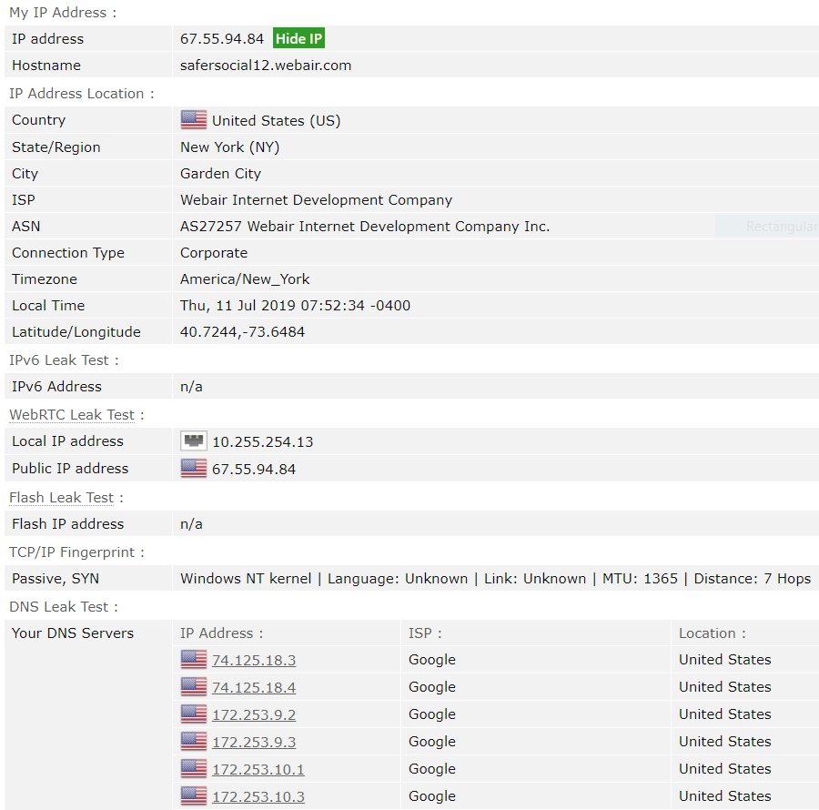Viewport: 819px width, 810px height.
Task: Open DNS server link 172.253.9.3
Action: 254,742
